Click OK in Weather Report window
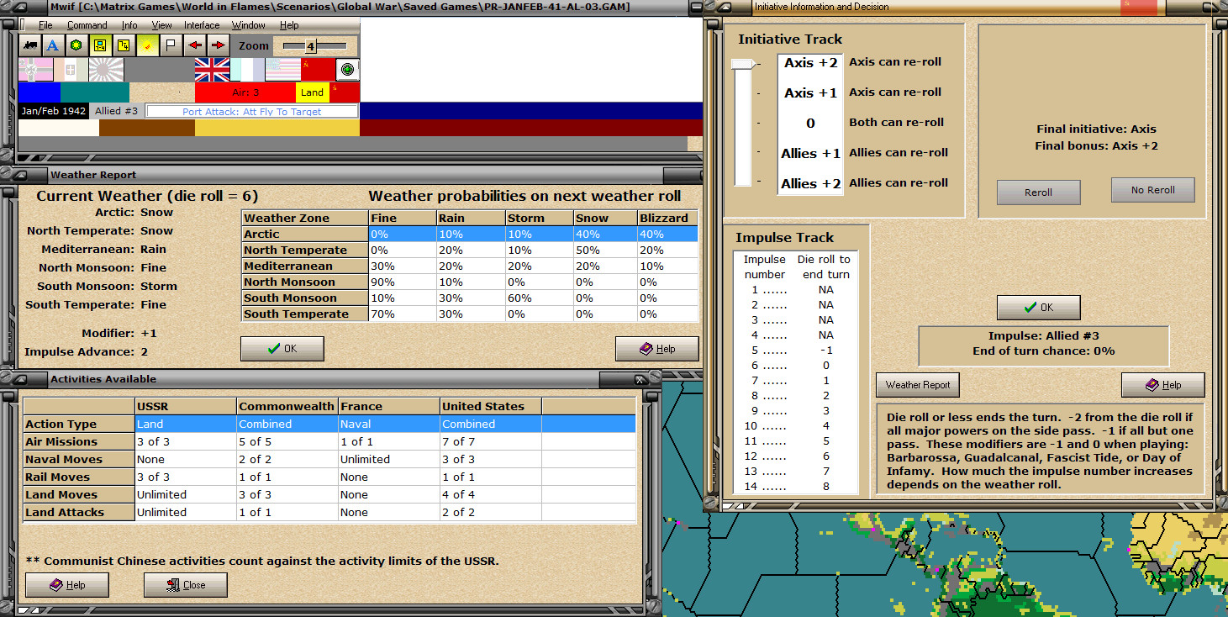Viewport: 1228px width, 617px height. [x=282, y=349]
